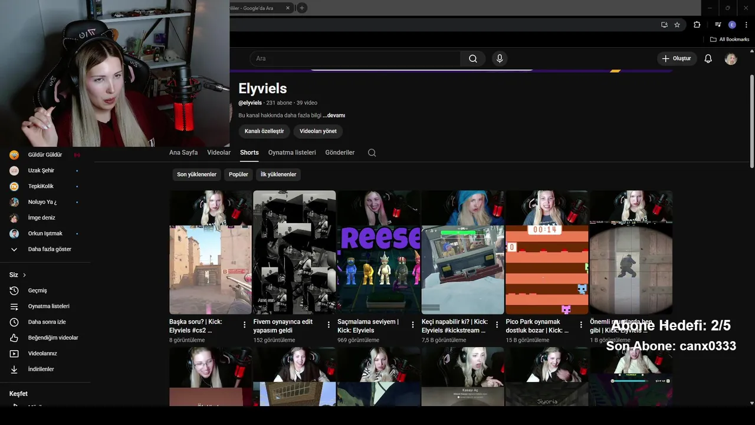Viewport: 755px width, 425px height.
Task: Select the Shorts tab
Action: coord(250,152)
